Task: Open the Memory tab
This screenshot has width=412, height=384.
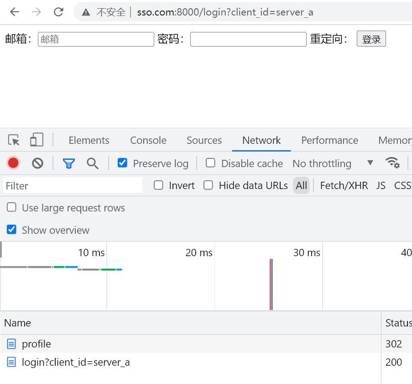Action: pyautogui.click(x=395, y=140)
